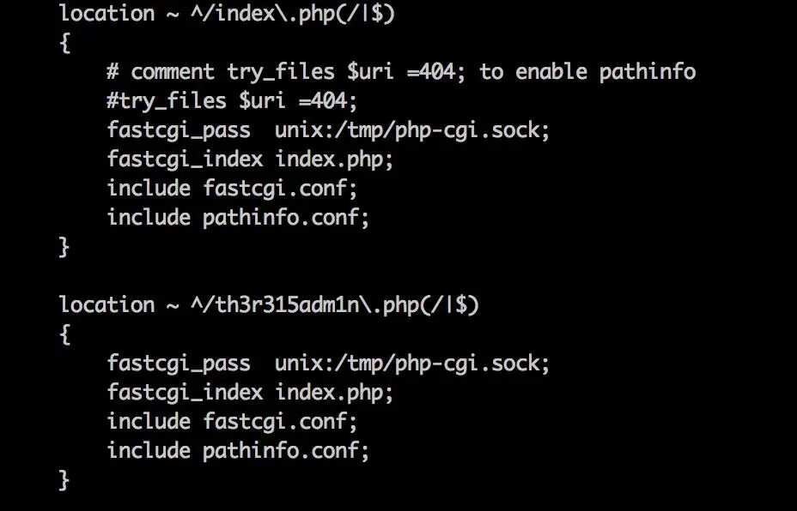This screenshot has width=797, height=511.
Task: Click the second 'unix:/tmp/php-cgi.sock;' value
Action: point(412,364)
